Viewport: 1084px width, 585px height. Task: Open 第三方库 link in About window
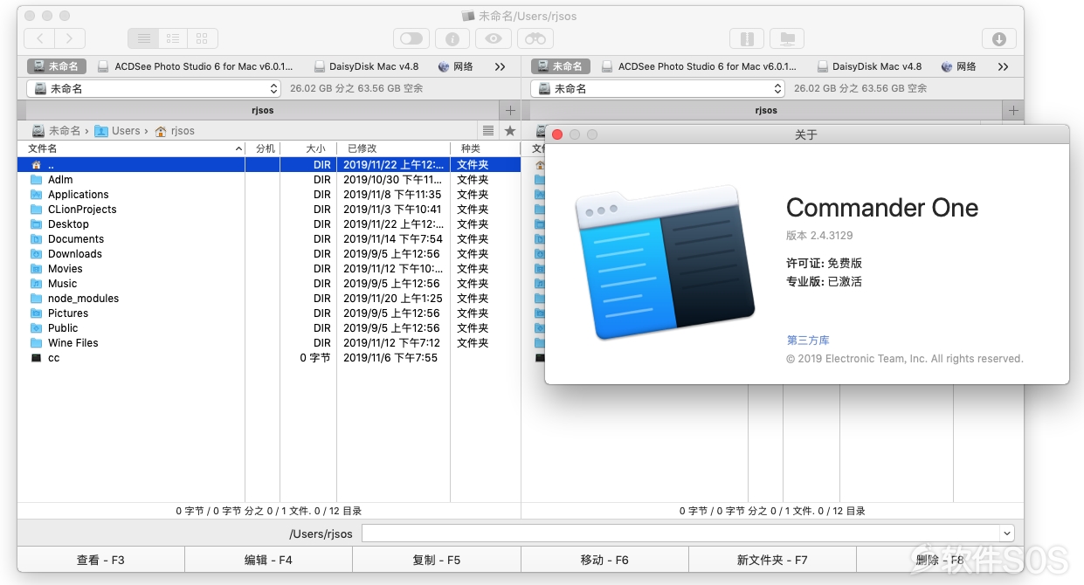point(808,341)
